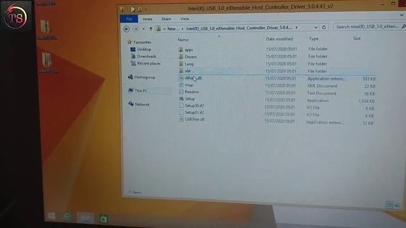
Task: Go forward with the Forward arrow
Action: coord(135,29)
